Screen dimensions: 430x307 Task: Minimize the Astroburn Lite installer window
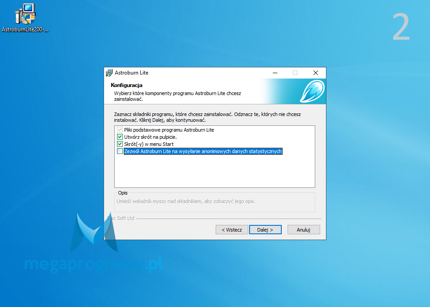point(275,73)
